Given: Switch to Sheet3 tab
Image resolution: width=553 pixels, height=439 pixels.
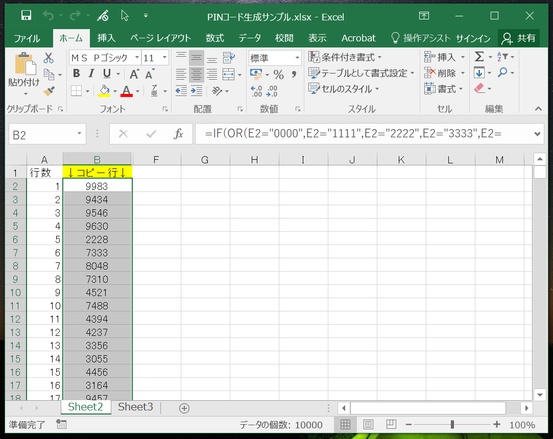Looking at the screenshot, I should coord(135,407).
